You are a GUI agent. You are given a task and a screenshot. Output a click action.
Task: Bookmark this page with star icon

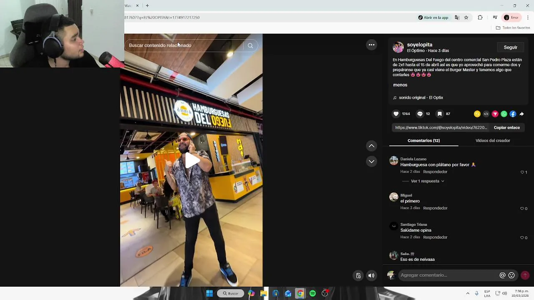click(x=466, y=17)
